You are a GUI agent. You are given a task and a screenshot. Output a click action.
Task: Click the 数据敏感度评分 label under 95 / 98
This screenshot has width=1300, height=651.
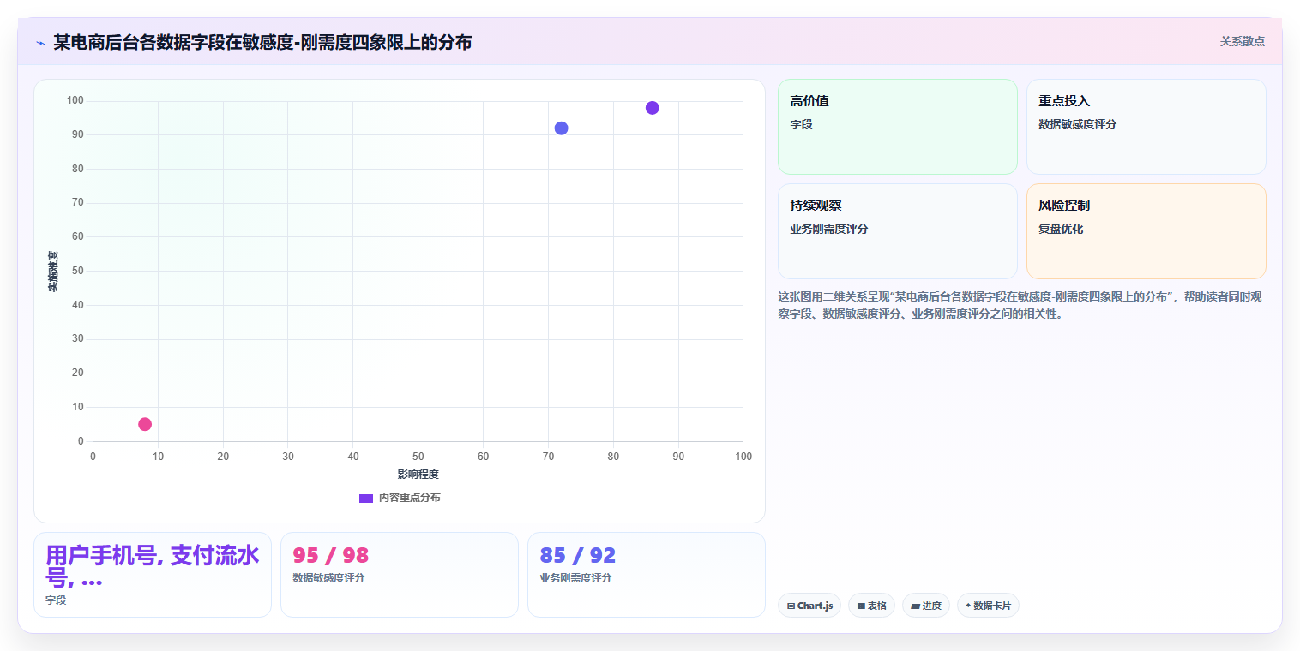(x=328, y=578)
